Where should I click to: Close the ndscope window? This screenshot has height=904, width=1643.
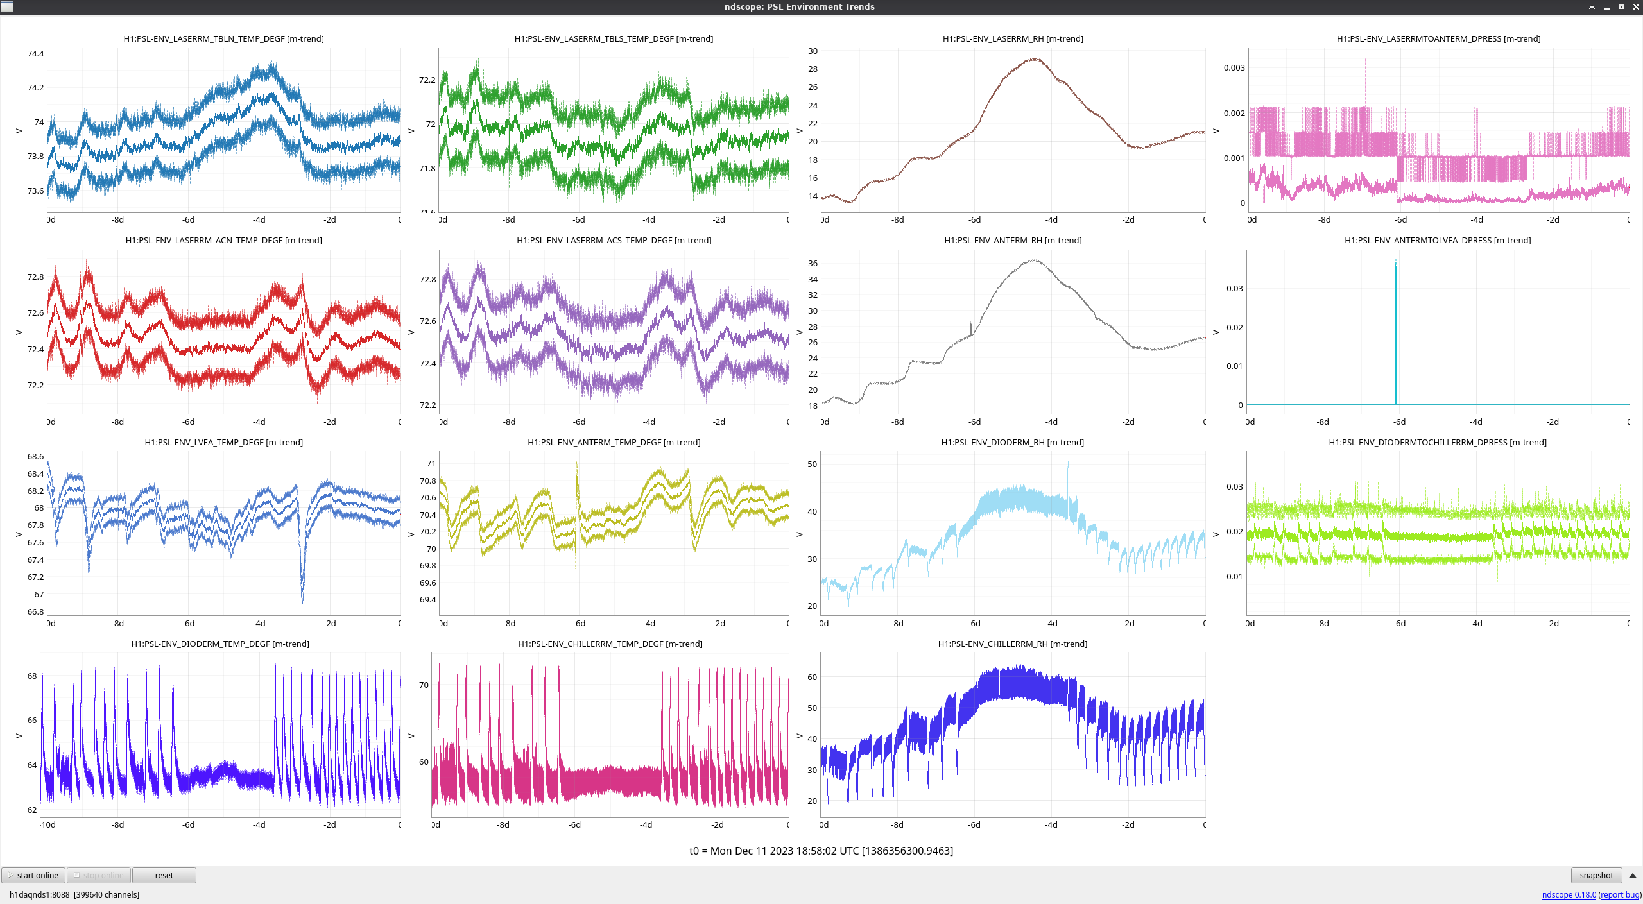click(x=1636, y=7)
